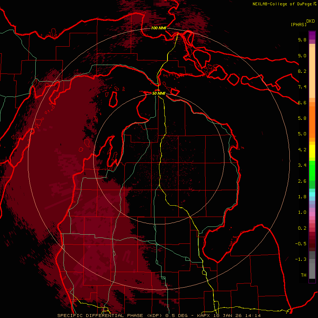Select the -1.3 value on the color scale
This screenshot has height=318, width=318.
pos(301,259)
